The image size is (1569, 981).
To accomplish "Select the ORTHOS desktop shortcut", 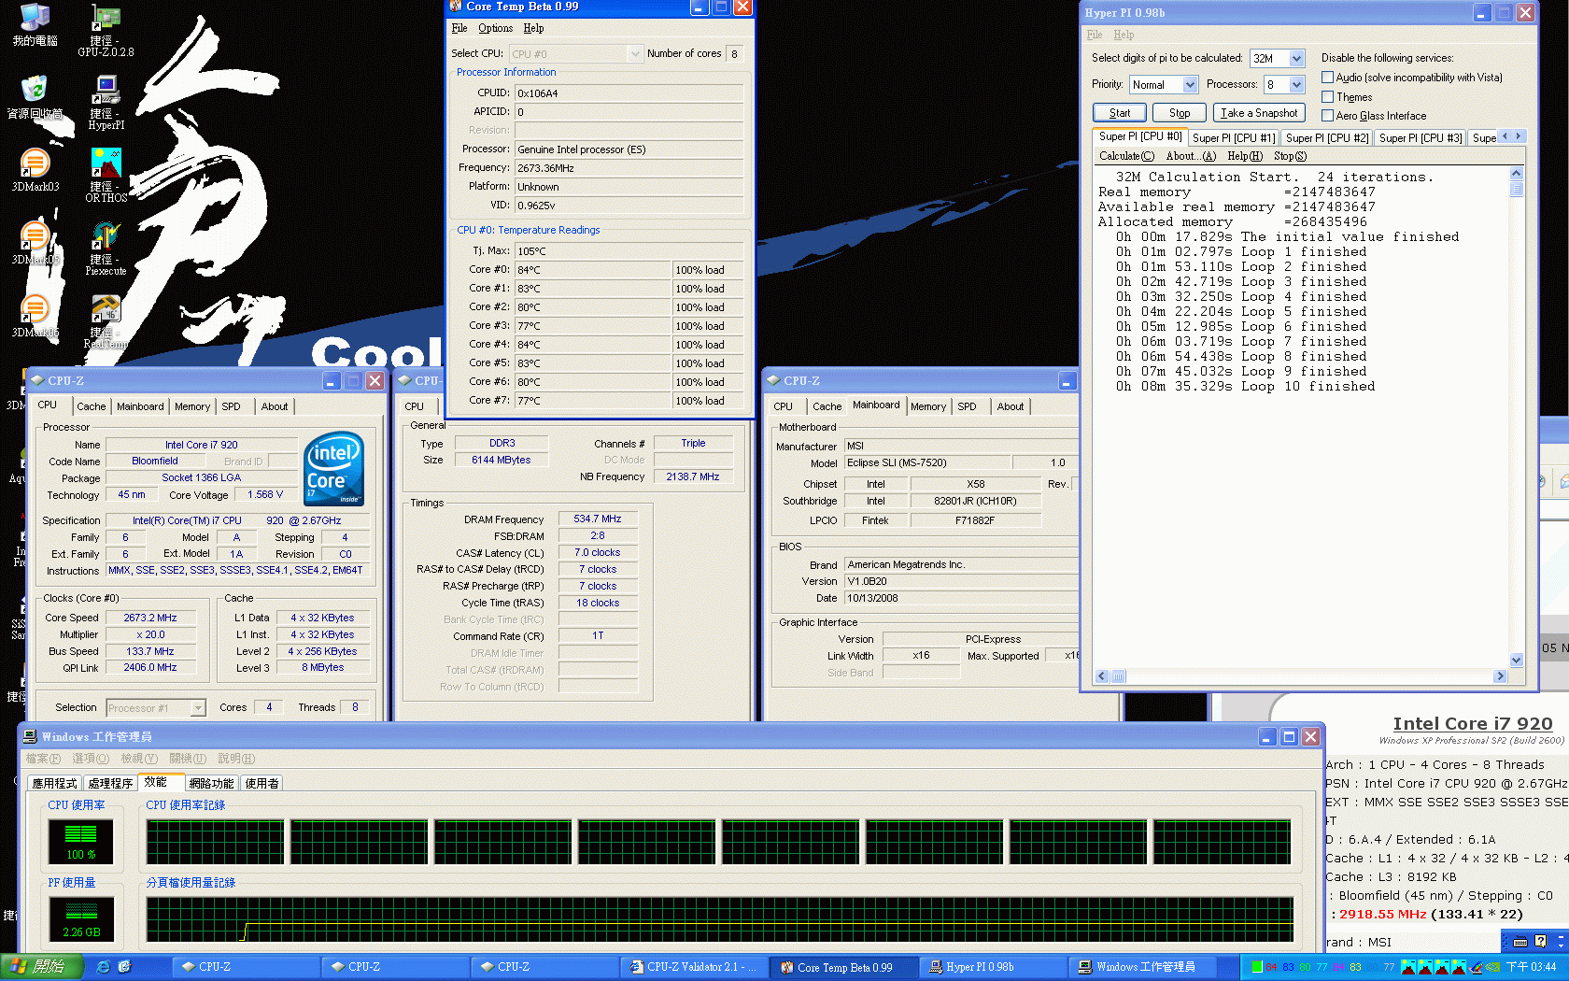I will [x=106, y=176].
